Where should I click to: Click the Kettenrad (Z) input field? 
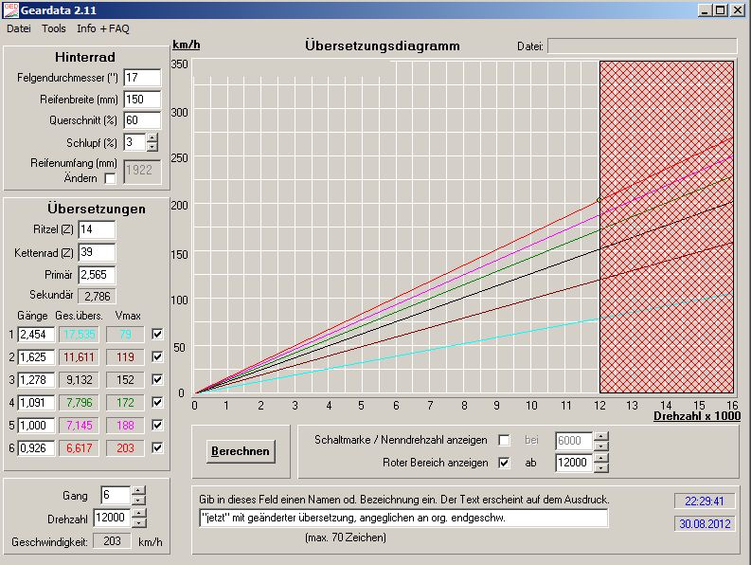[97, 253]
